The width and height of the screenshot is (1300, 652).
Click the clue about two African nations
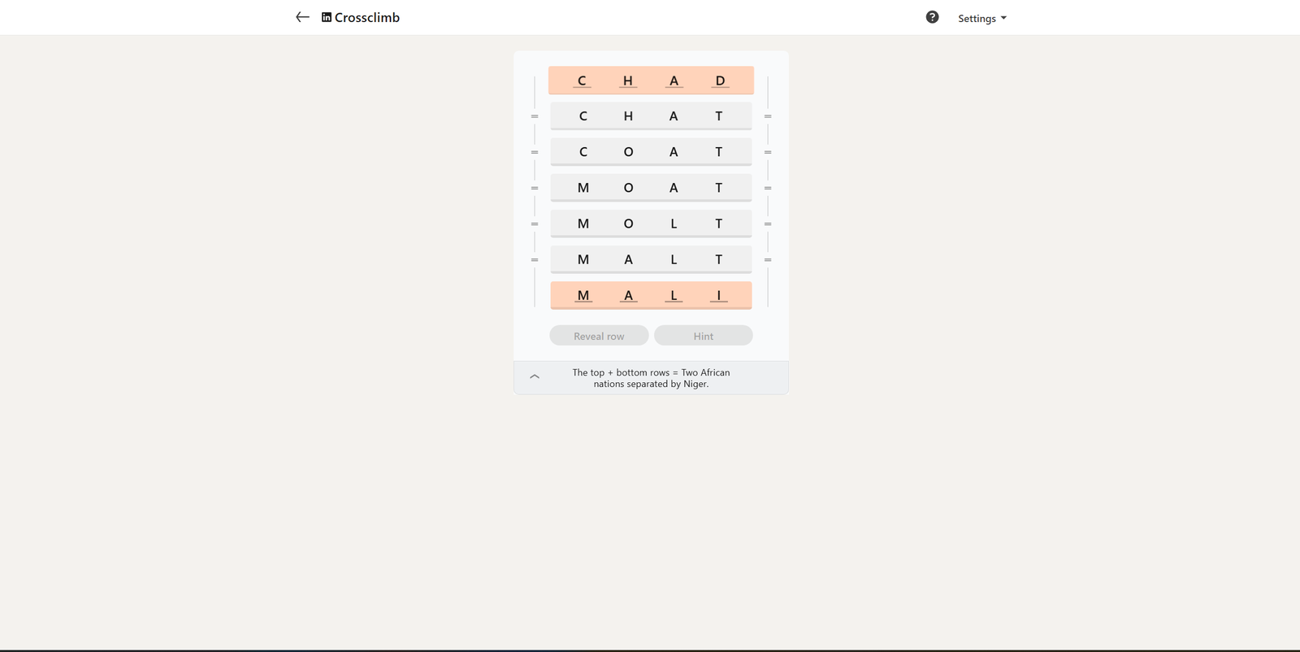pos(651,378)
